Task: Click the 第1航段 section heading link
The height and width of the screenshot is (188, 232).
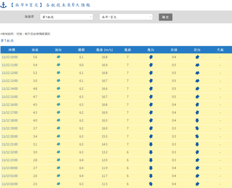Action: coord(7,41)
